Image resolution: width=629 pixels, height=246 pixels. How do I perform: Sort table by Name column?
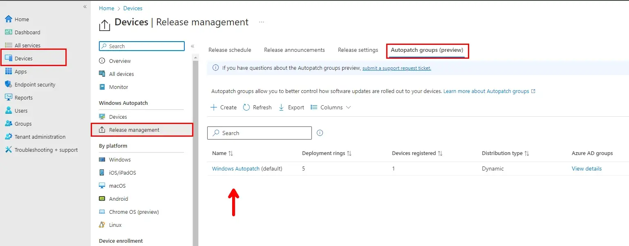tap(222, 153)
